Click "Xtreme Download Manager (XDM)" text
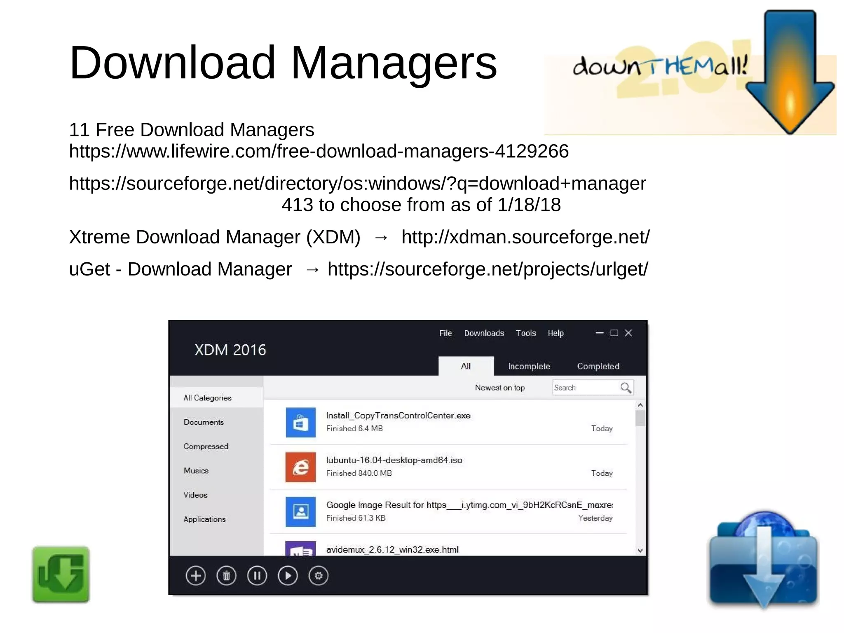844x633 pixels. (x=215, y=237)
